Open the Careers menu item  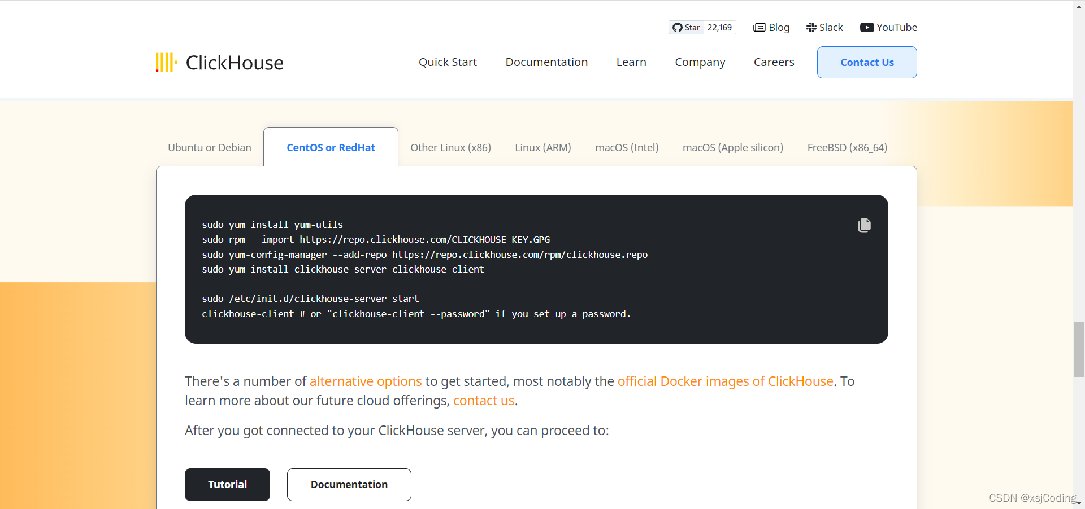[x=774, y=62]
